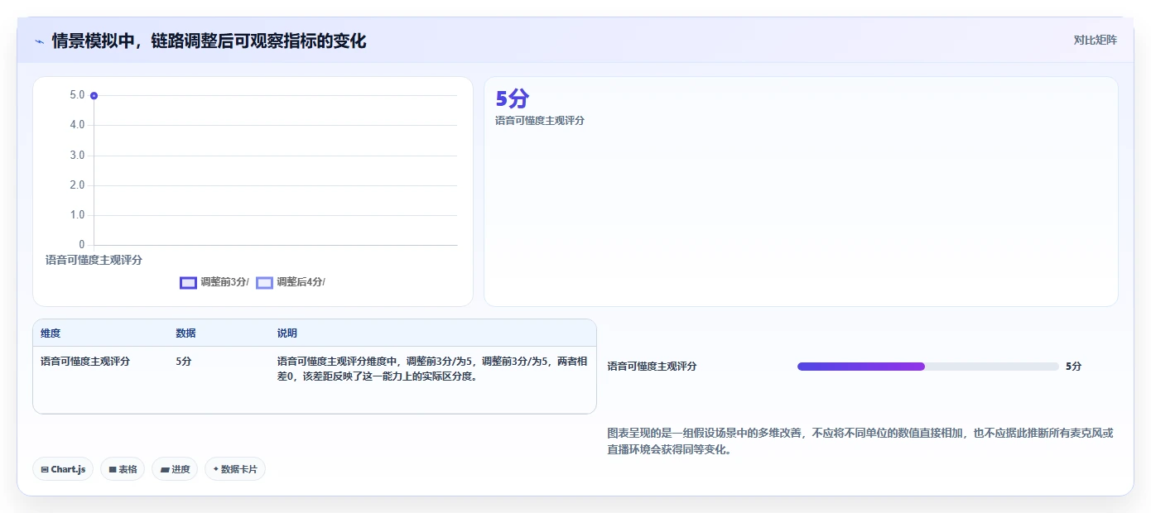Click the lightning icon beside the header title

pos(40,41)
